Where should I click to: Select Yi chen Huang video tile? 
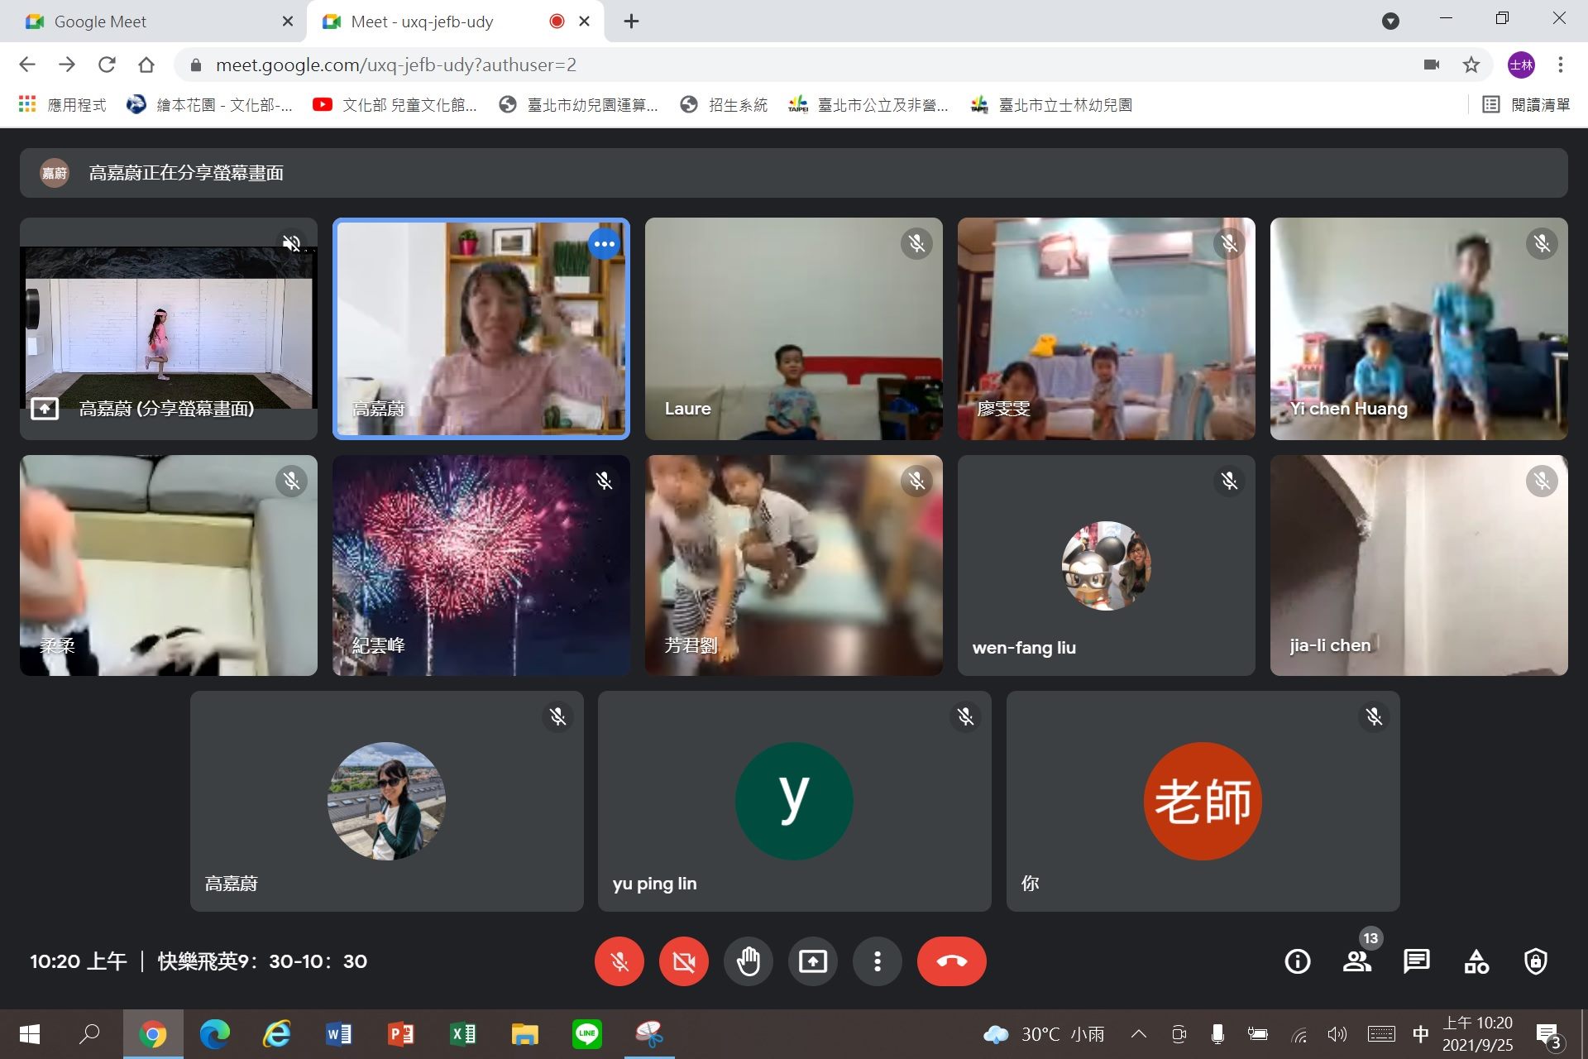(1418, 328)
